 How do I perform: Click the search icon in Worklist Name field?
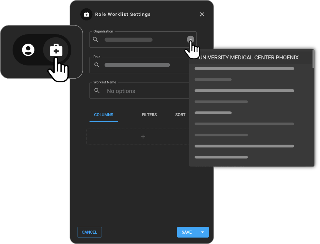[97, 91]
